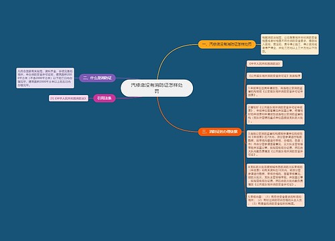Screen dimensions: 335x241
Task: Click step 3 node about 当地公安消防监督机构
Action: 275,144
